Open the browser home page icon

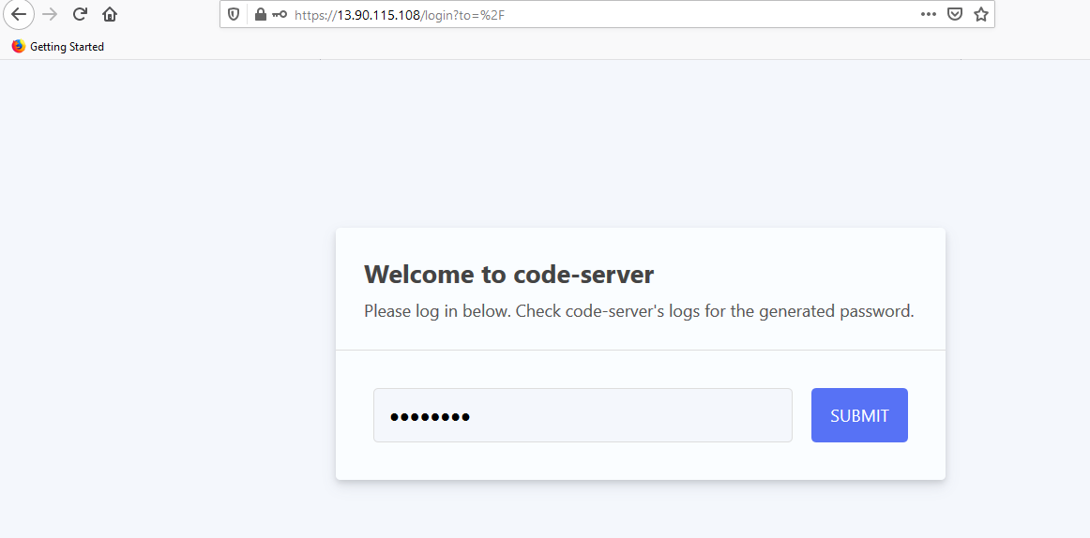[x=110, y=14]
